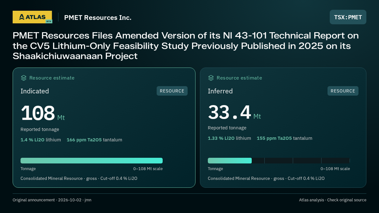Click 'Resource estimate' heading in the Inferred card
This screenshot has height=213, width=379.
tap(239, 78)
